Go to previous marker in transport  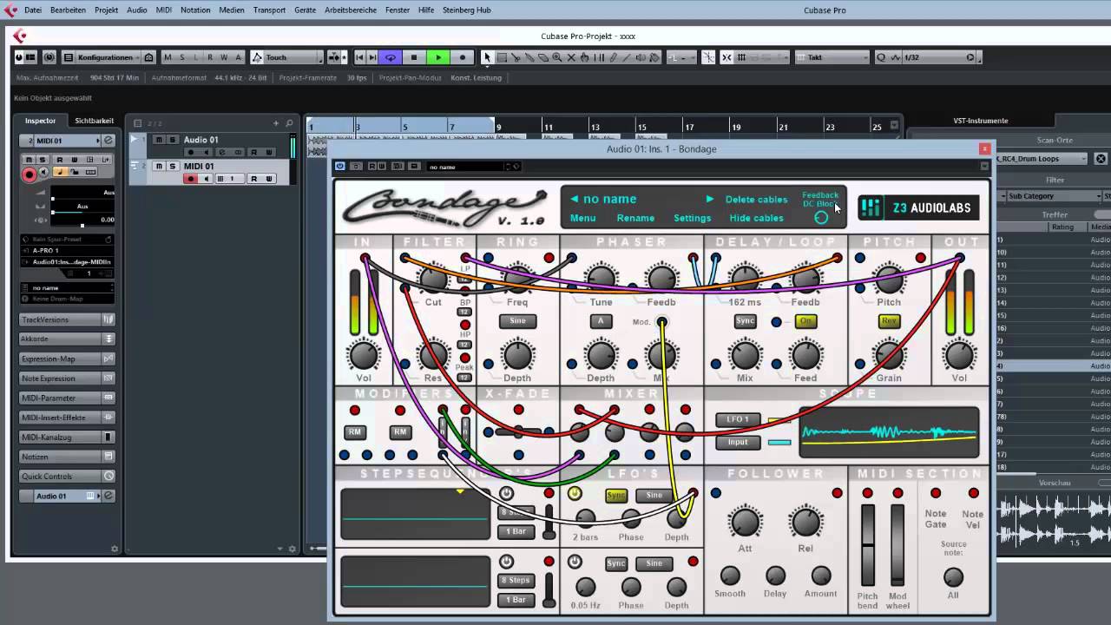point(360,57)
